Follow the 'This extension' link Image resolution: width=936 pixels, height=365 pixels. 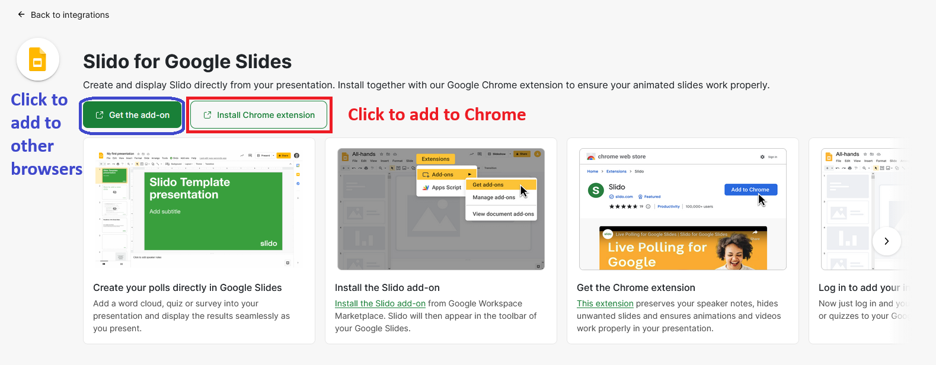605,303
